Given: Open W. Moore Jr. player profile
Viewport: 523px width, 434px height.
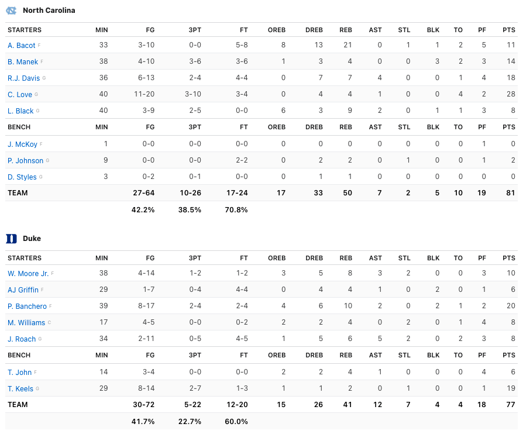Looking at the screenshot, I should point(28,274).
